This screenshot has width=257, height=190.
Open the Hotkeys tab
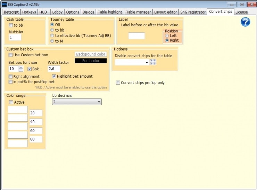pyautogui.click(x=29, y=12)
